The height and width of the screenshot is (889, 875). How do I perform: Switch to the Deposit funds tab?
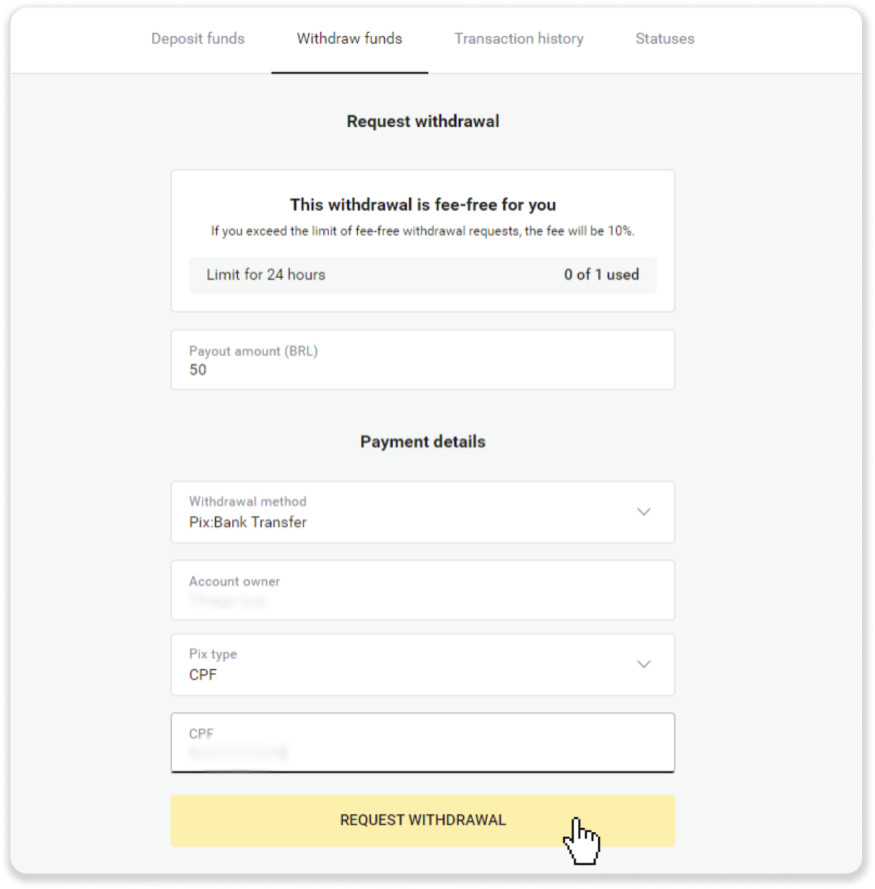198,39
